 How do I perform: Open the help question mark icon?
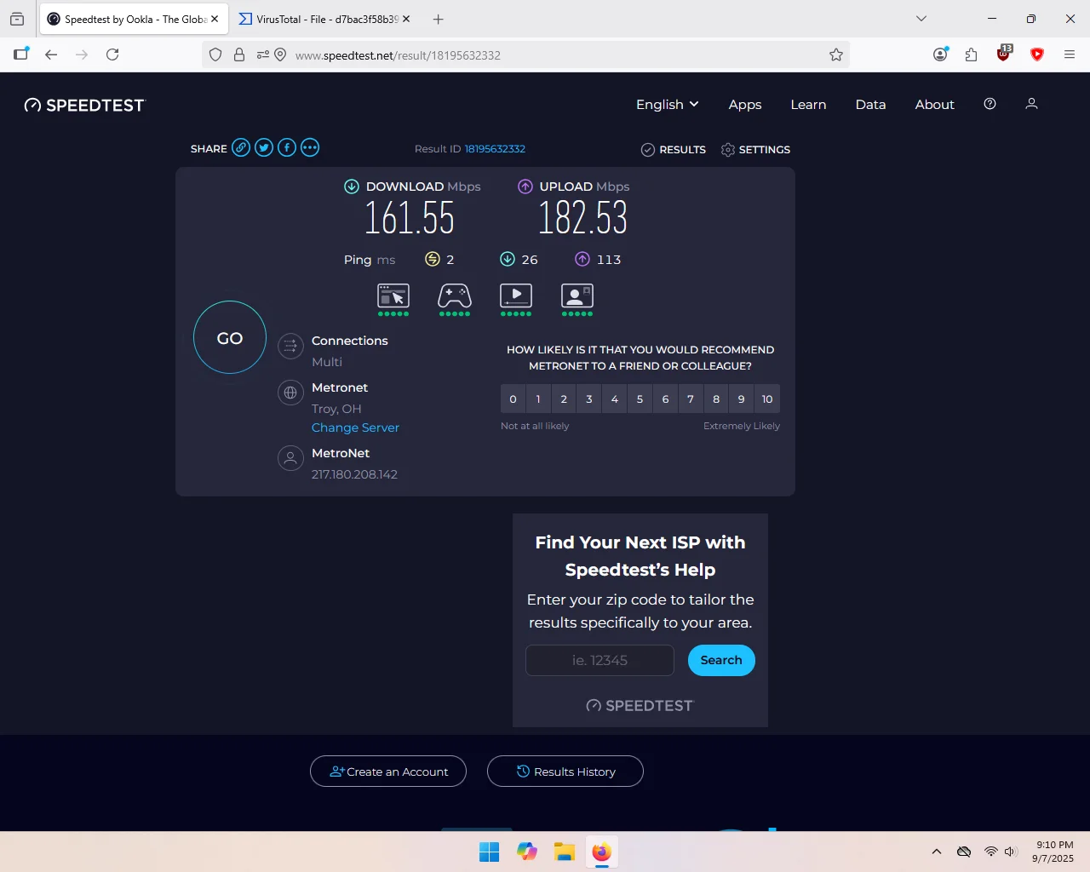pos(990,104)
